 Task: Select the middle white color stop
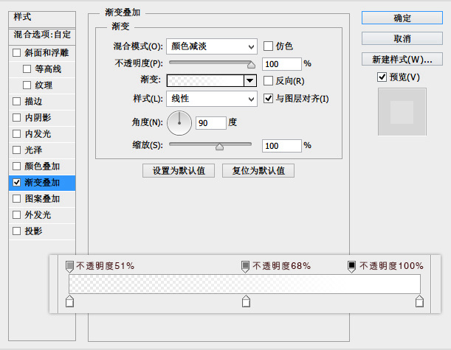tap(246, 301)
